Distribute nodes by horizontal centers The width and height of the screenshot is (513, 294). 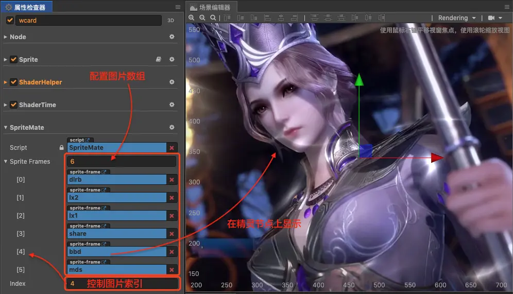[368, 18]
